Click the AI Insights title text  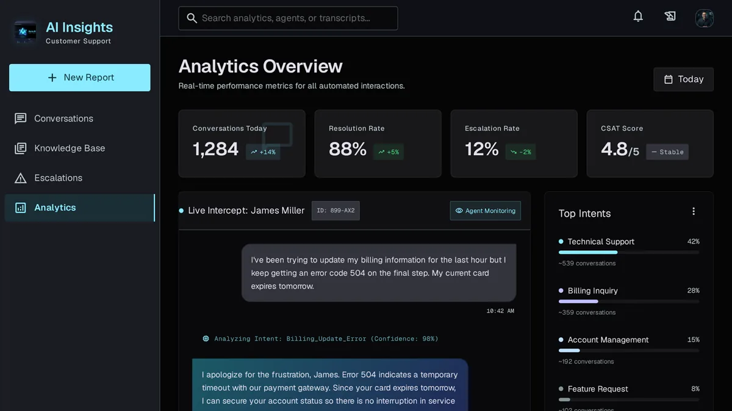[79, 27]
